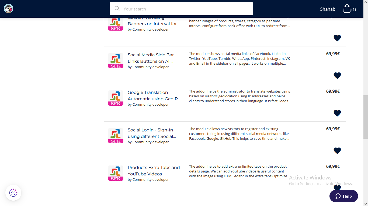Click the SFK thumbnail for Products Extra Tabs

(116, 173)
